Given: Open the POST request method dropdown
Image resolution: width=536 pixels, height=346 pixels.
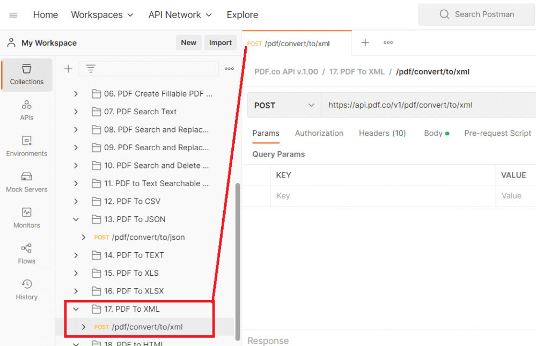Looking at the screenshot, I should [x=284, y=105].
